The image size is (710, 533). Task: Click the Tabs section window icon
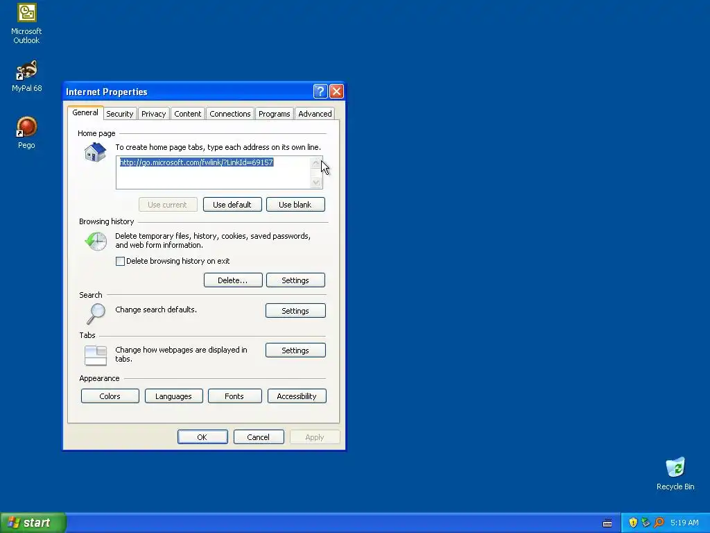click(96, 355)
